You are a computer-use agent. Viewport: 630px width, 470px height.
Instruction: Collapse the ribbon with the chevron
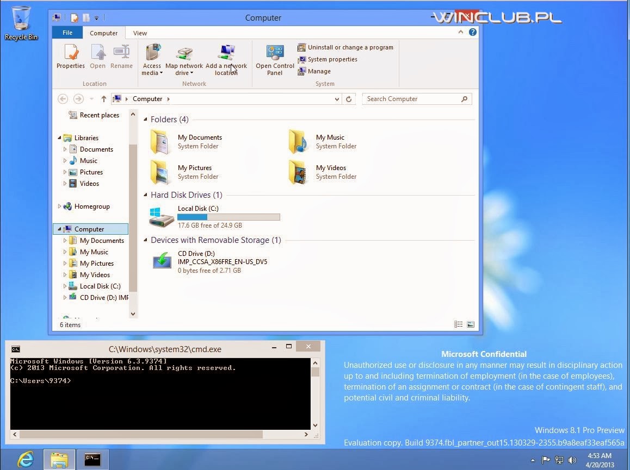pos(460,32)
